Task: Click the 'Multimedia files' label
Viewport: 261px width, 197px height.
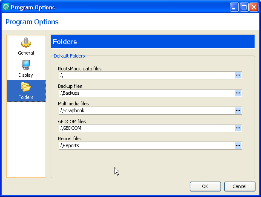Action: (73, 104)
